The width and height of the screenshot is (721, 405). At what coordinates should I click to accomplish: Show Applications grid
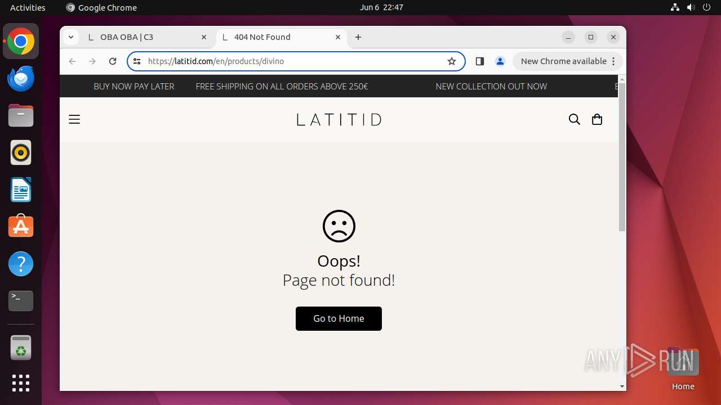point(21,383)
